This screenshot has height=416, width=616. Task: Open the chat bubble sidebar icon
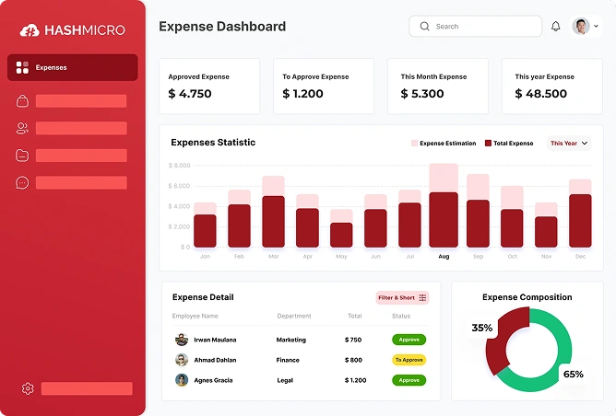tap(22, 183)
